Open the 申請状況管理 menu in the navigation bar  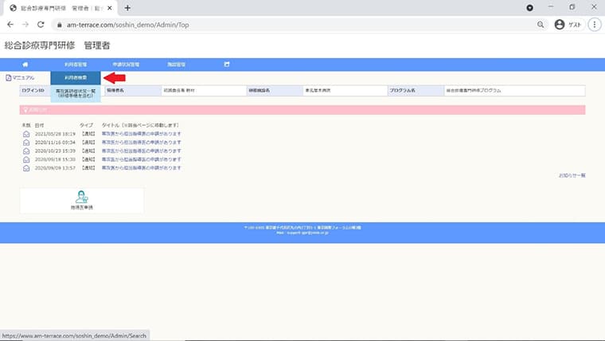[x=126, y=65]
